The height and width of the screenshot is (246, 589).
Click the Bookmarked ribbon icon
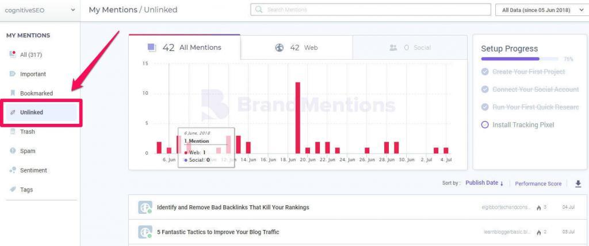pyautogui.click(x=13, y=93)
